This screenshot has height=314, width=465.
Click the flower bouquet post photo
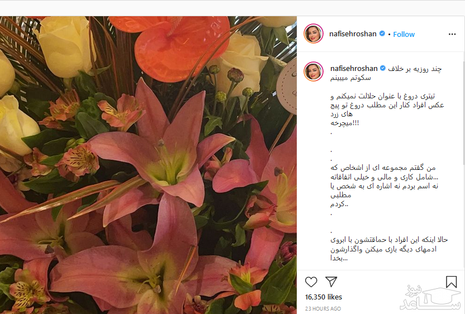click(148, 165)
